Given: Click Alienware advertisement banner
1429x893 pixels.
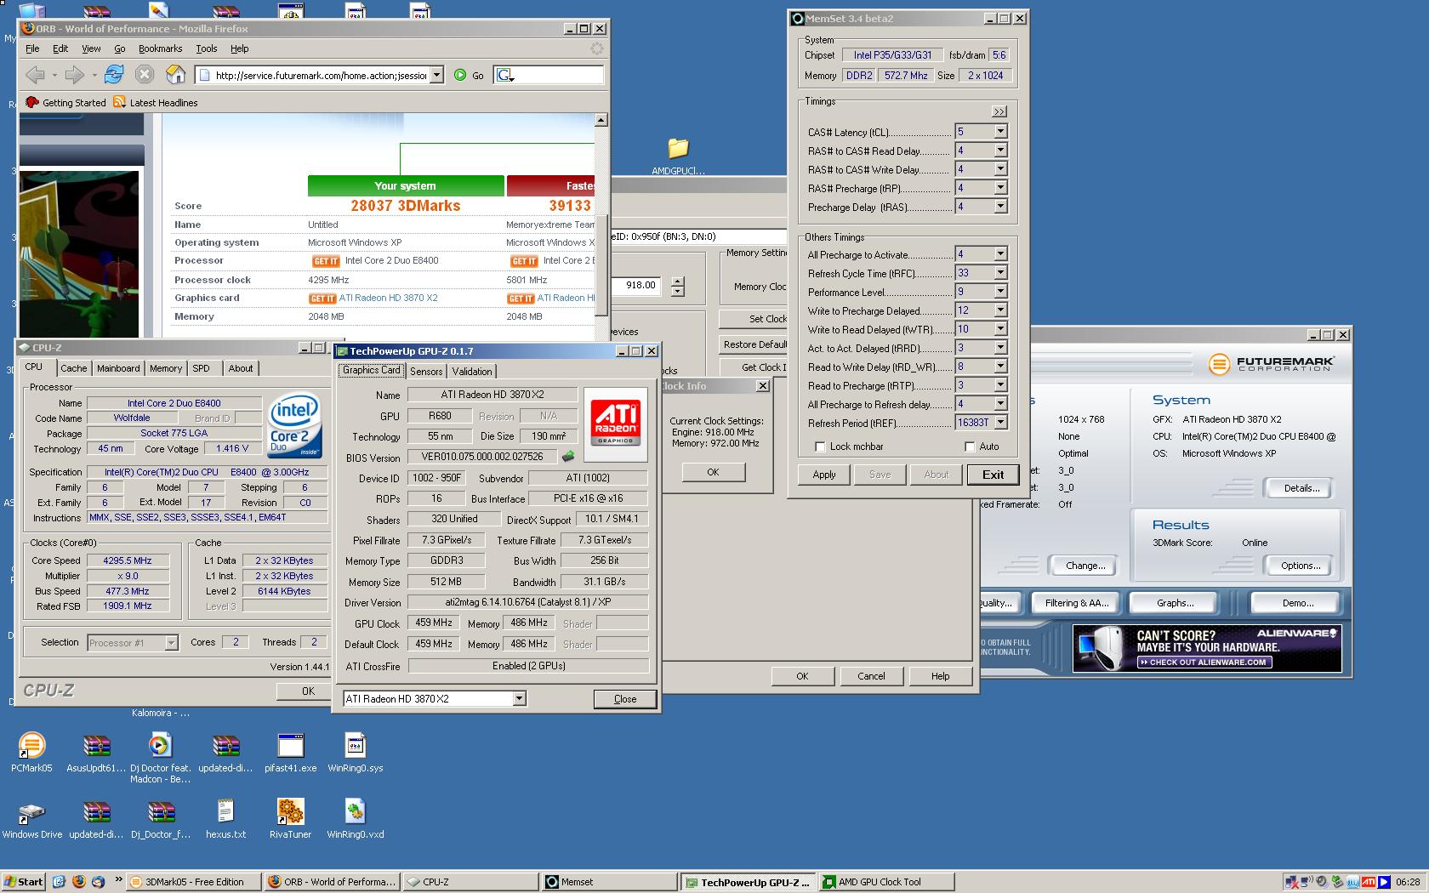Looking at the screenshot, I should 1207,648.
